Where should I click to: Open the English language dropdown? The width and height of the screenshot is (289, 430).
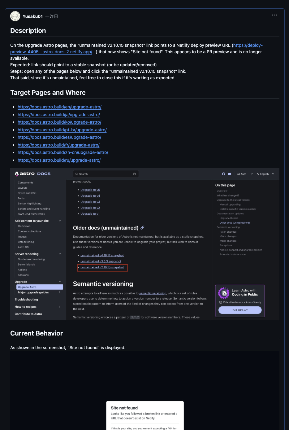click(x=265, y=174)
